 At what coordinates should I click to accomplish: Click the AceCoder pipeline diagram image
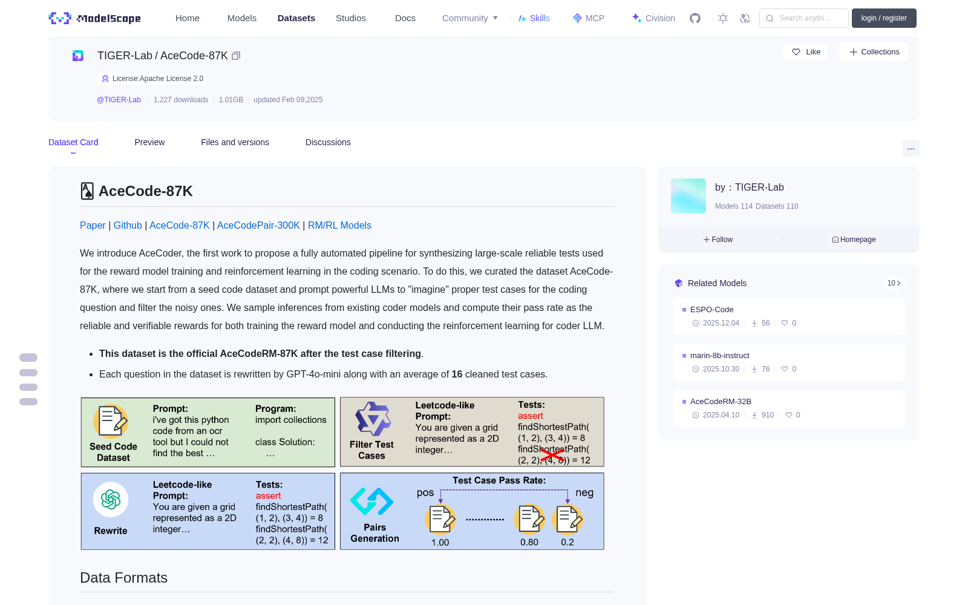[x=342, y=474]
